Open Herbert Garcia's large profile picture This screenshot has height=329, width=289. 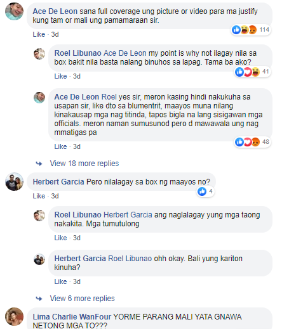pos(14,182)
